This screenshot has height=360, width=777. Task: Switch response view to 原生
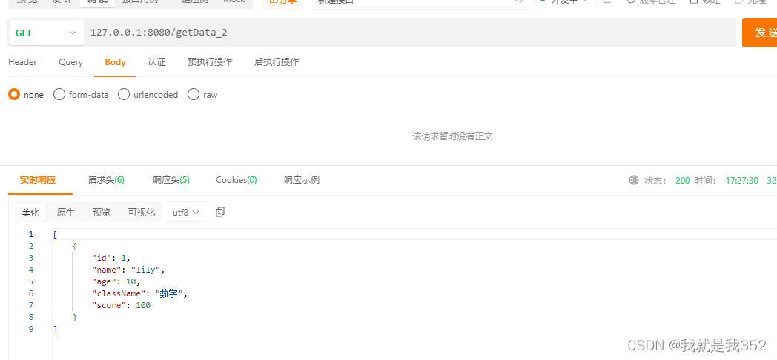66,213
